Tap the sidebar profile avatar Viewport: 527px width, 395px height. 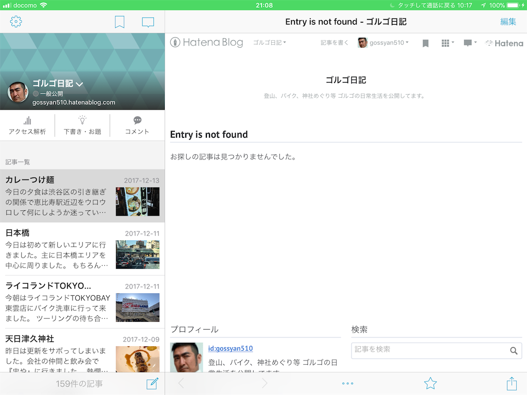tap(18, 92)
